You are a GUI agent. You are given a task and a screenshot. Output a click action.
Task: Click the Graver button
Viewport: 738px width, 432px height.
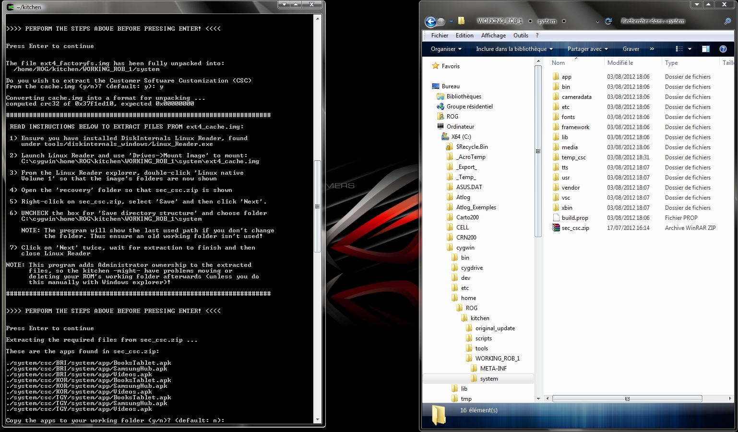click(x=631, y=49)
